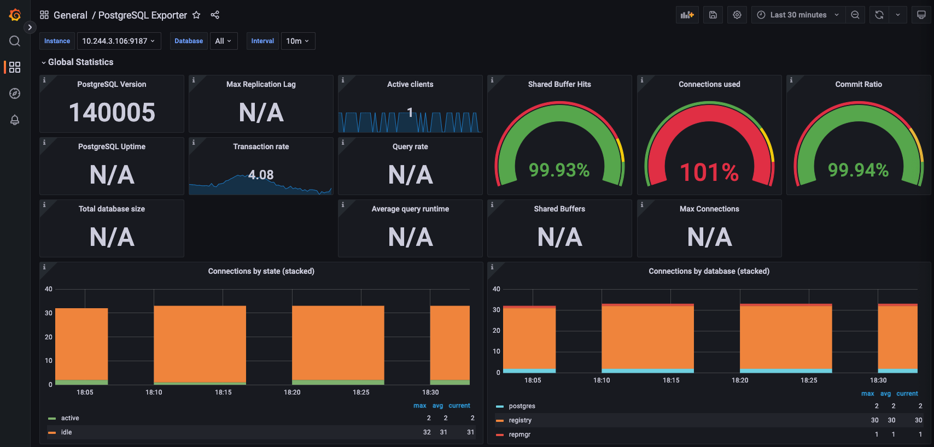Open the Grafana home logo
The width and height of the screenshot is (934, 447).
pyautogui.click(x=15, y=15)
